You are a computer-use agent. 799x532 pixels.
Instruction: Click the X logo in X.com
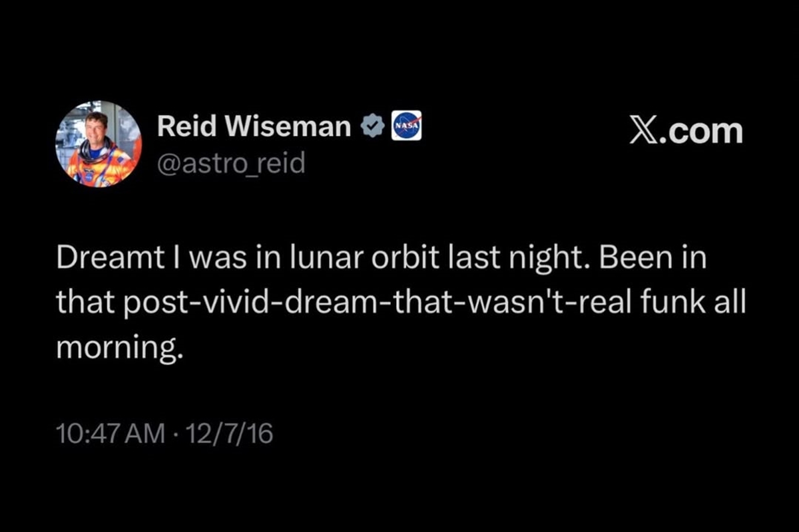point(644,130)
